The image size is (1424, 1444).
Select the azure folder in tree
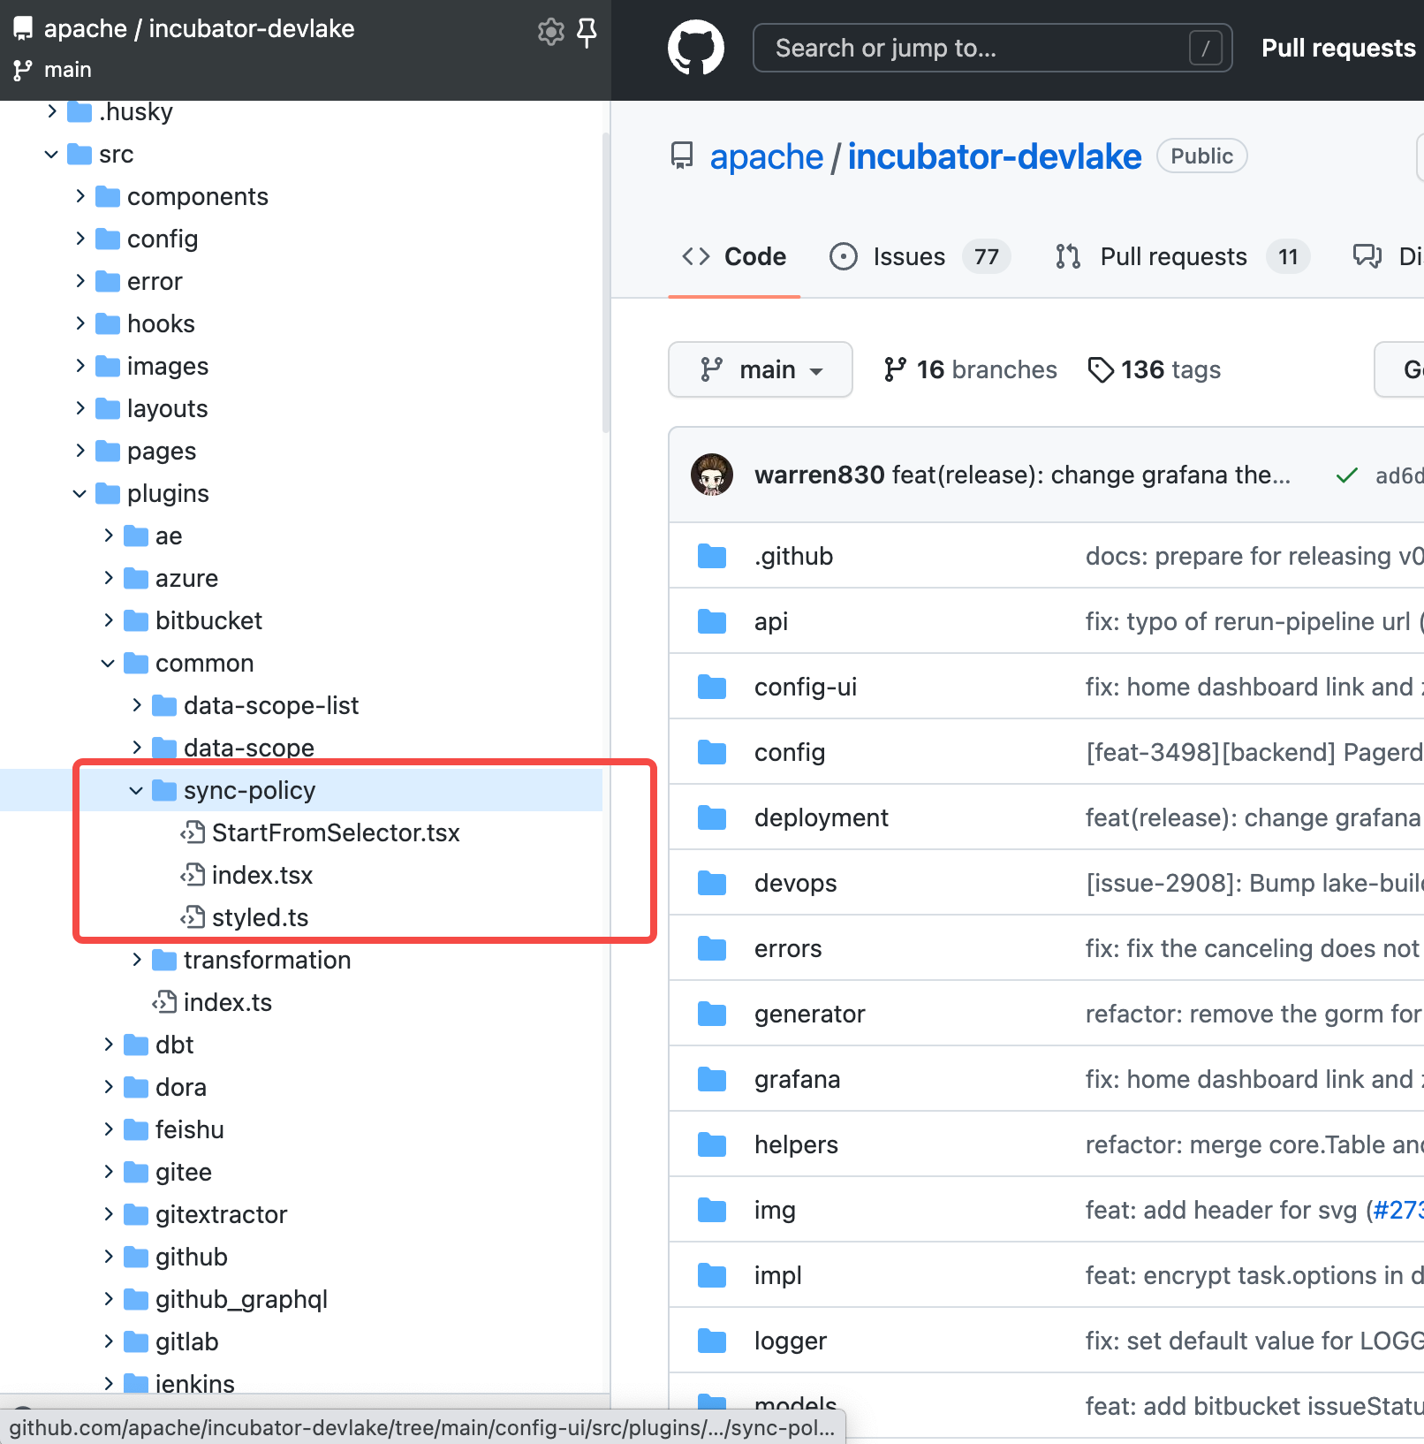click(186, 578)
